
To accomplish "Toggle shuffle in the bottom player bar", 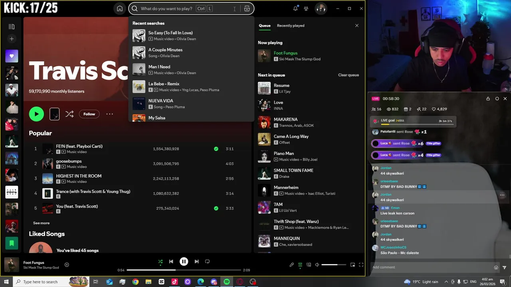I will click(160, 261).
